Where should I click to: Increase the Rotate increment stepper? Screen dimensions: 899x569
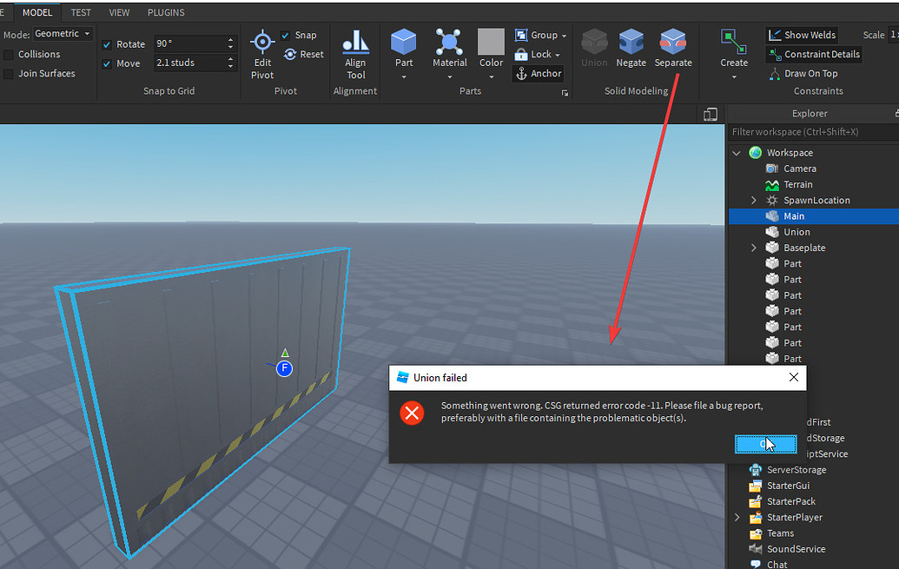[x=230, y=40]
